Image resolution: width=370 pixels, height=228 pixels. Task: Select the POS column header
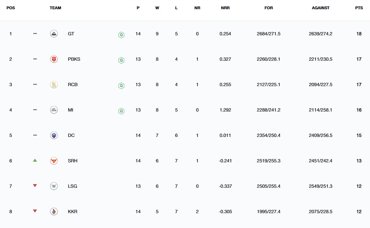tap(11, 8)
